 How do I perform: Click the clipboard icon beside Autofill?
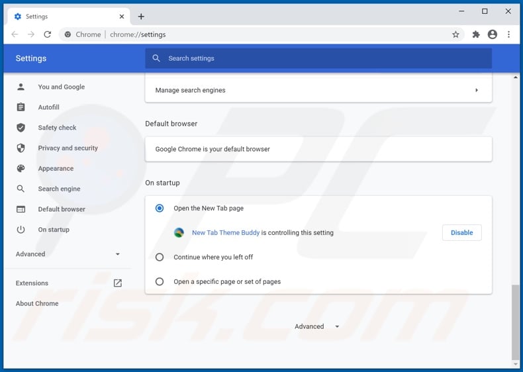pyautogui.click(x=21, y=107)
